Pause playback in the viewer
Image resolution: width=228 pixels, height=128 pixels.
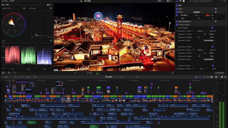(75, 73)
